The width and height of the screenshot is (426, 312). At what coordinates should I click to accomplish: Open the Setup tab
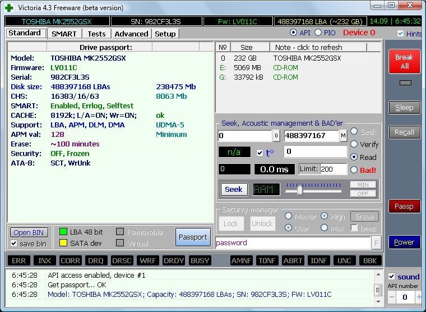click(x=165, y=34)
